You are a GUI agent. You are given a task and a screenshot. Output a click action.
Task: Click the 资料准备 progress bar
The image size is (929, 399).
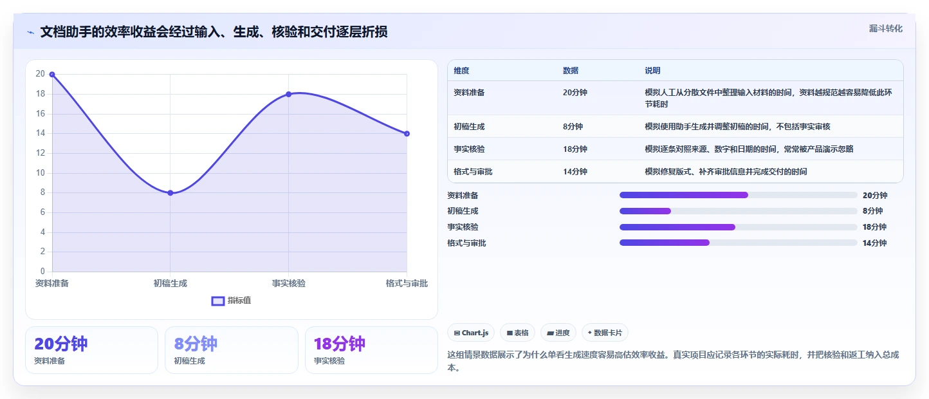pos(739,195)
